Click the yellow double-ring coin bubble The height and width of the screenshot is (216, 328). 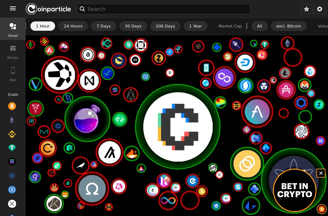(x=247, y=164)
